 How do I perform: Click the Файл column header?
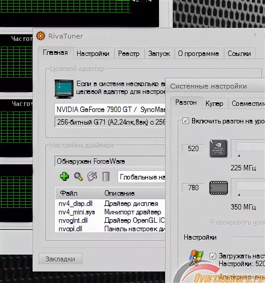coord(69,193)
